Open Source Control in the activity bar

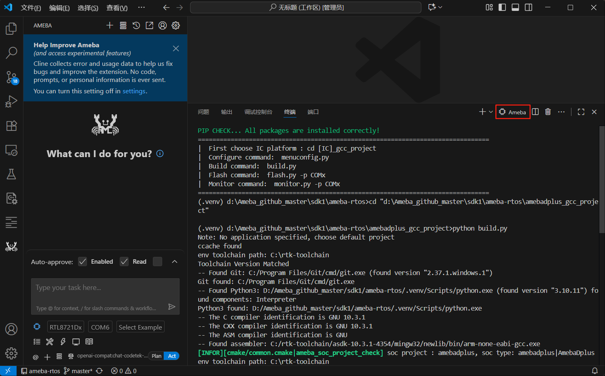11,77
